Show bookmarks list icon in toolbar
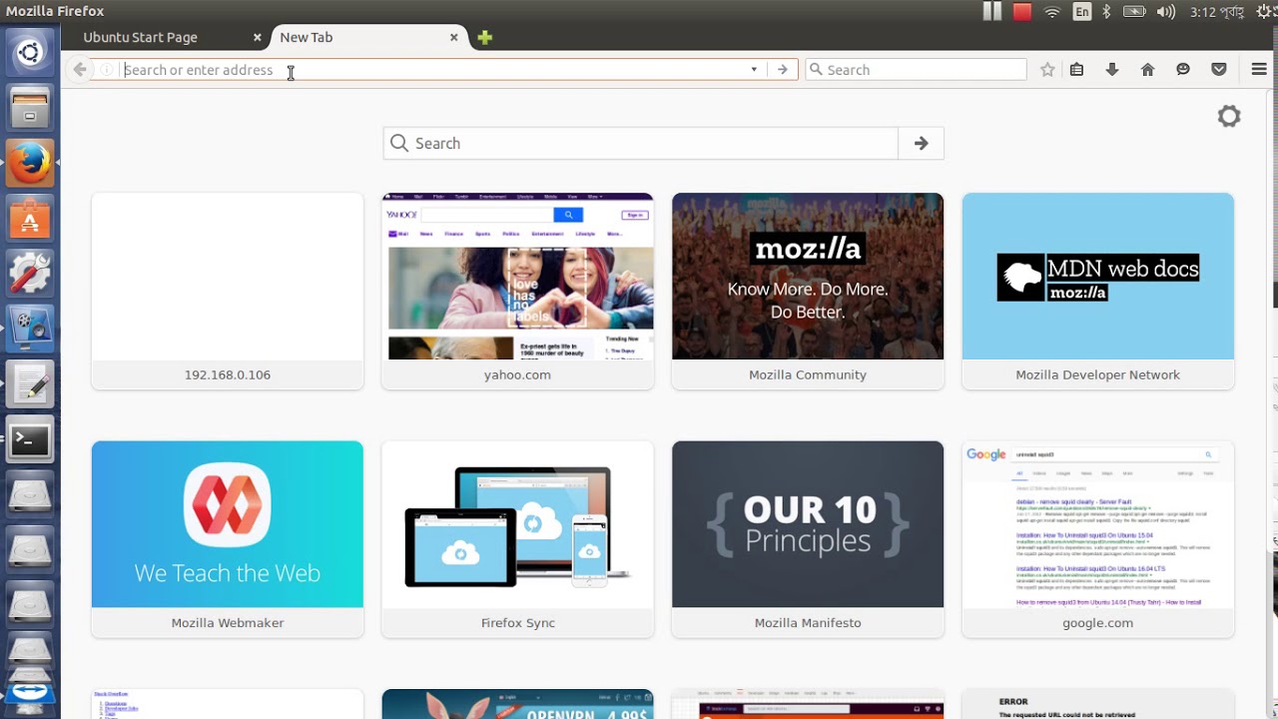 tap(1076, 70)
